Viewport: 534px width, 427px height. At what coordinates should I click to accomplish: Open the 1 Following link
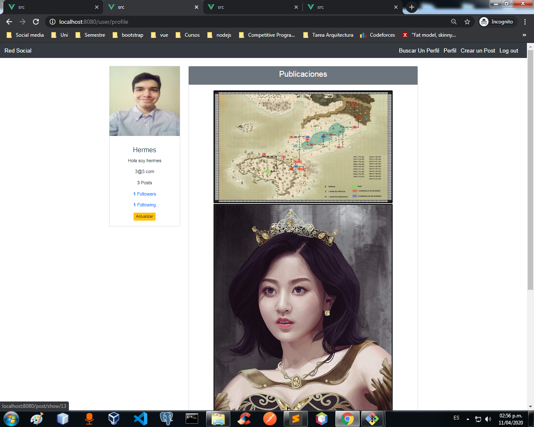tap(145, 205)
